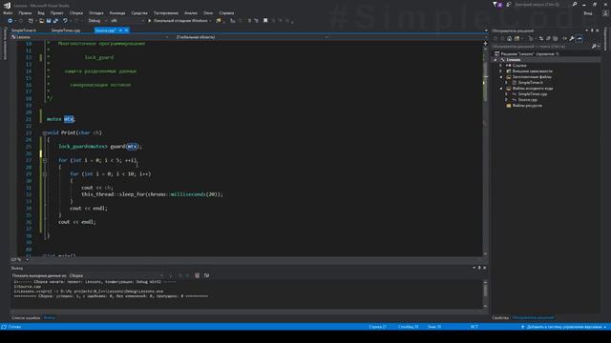611x343 pixels.
Task: Toggle Preview Selected Items in Solution Explorer
Action: pos(579,38)
